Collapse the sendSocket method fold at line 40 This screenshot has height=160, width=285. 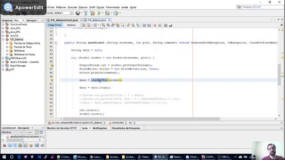click(56, 43)
